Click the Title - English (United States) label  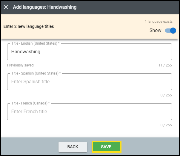pos(35,43)
